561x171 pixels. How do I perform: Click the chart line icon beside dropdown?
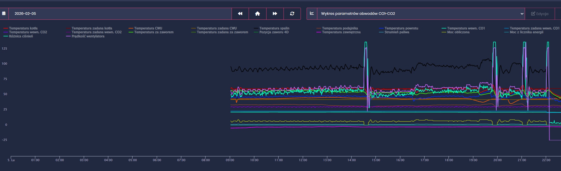[312, 13]
